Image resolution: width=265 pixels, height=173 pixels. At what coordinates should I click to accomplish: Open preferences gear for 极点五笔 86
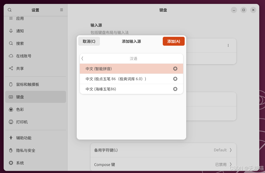(x=175, y=79)
